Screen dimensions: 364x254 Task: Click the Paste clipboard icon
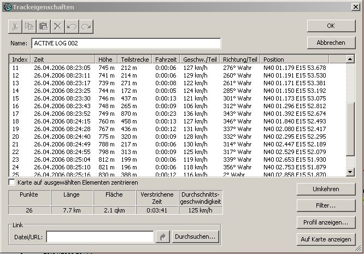[44, 26]
